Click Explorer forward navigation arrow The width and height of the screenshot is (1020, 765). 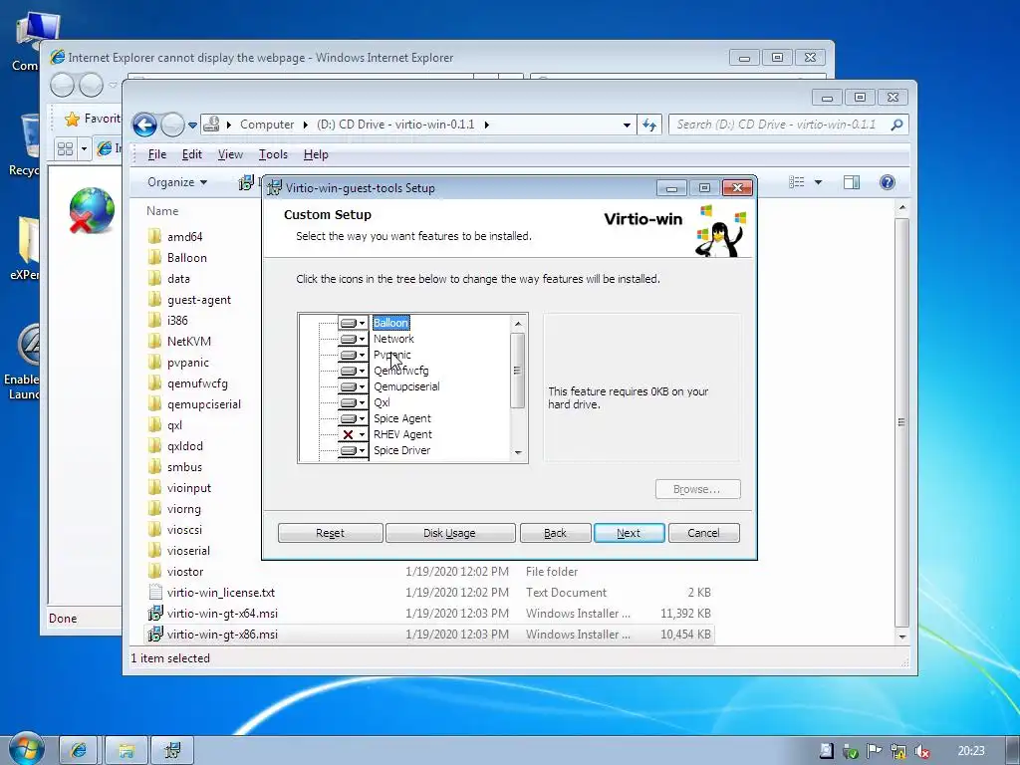pos(172,125)
